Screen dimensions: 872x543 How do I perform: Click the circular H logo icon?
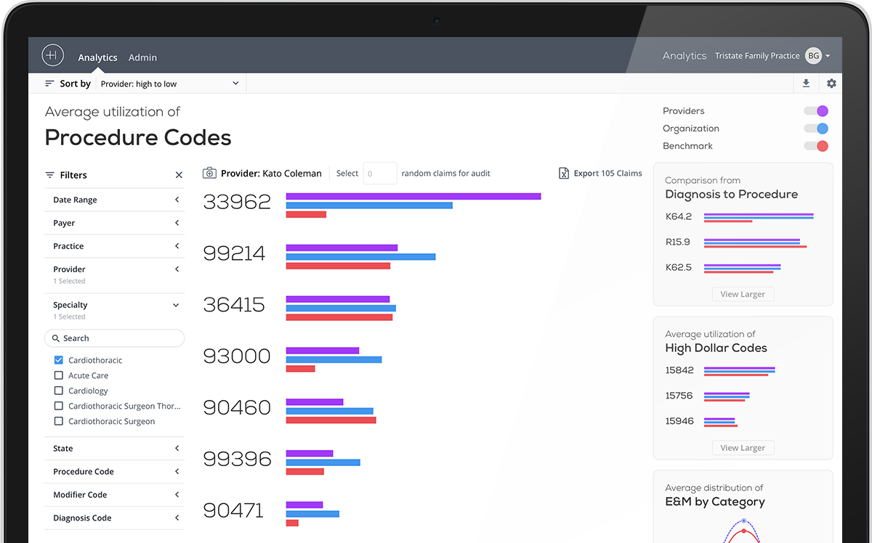click(x=53, y=56)
